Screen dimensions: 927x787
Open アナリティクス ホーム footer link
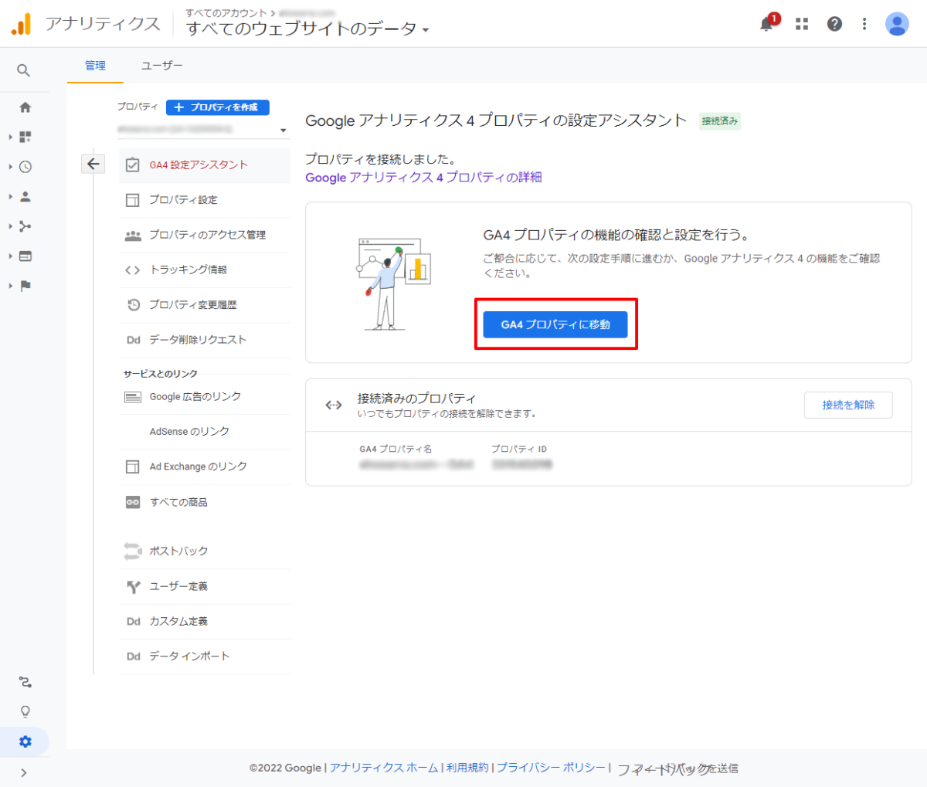click(384, 768)
